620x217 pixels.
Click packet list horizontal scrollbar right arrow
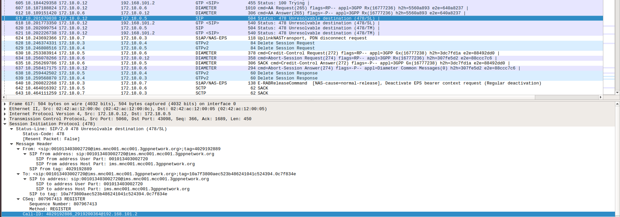(601, 97)
